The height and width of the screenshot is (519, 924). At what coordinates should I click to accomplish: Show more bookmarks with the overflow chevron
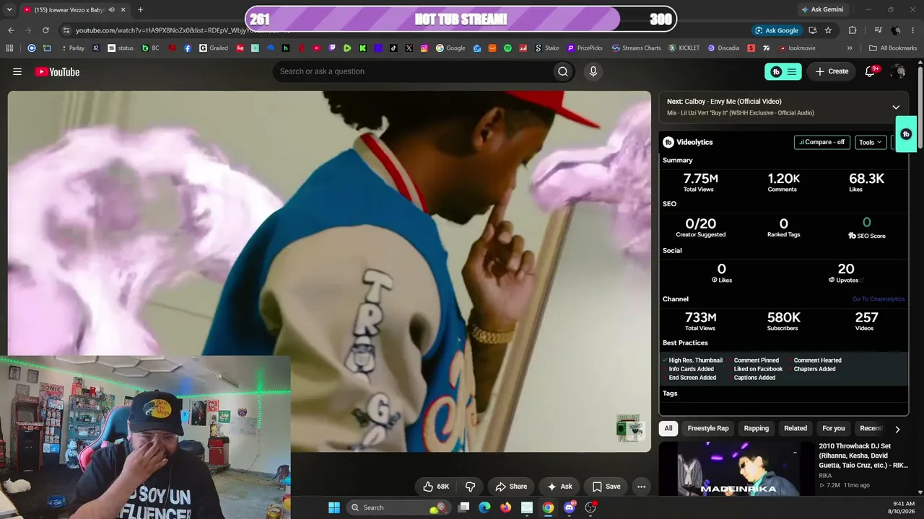click(x=850, y=48)
